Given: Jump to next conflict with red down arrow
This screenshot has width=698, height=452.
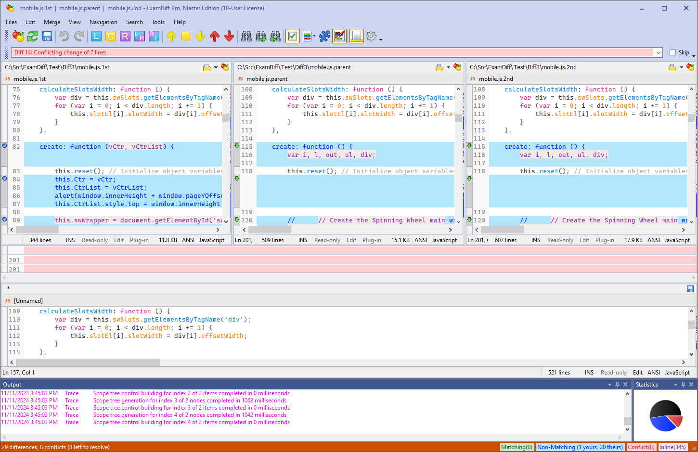Looking at the screenshot, I should (229, 36).
